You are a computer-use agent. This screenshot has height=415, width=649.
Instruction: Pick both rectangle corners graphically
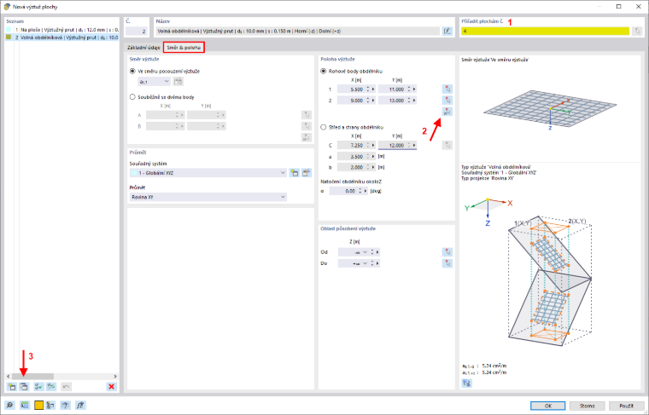[x=447, y=112]
